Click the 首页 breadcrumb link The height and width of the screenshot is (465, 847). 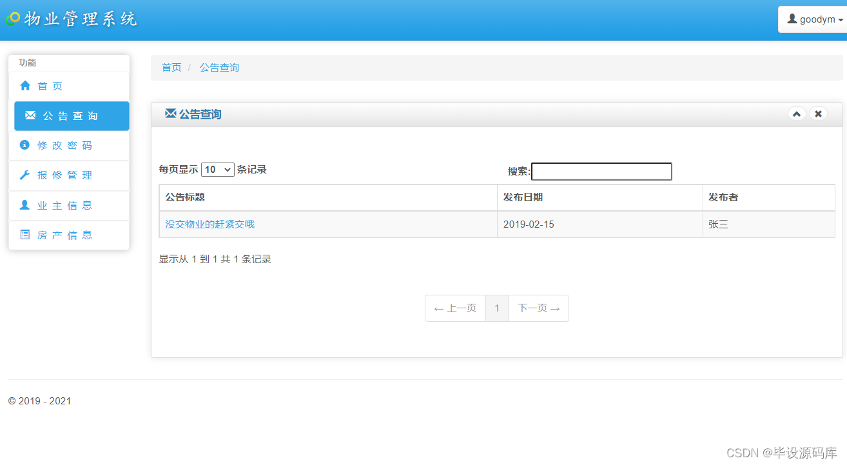171,68
